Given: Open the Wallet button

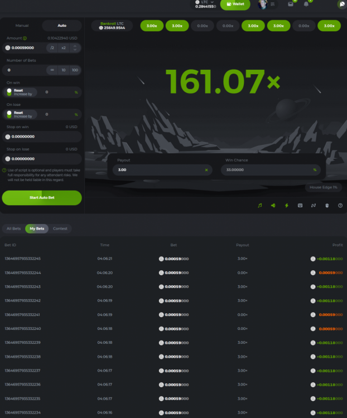Looking at the screenshot, I should 235,4.
